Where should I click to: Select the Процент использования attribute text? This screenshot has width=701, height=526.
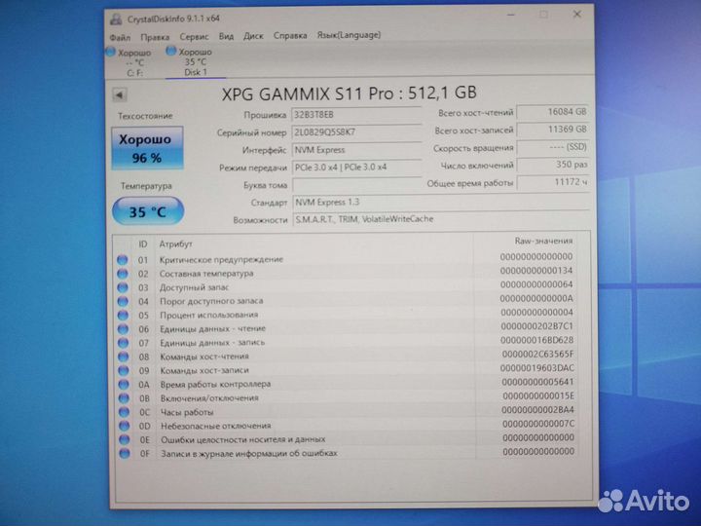point(208,315)
